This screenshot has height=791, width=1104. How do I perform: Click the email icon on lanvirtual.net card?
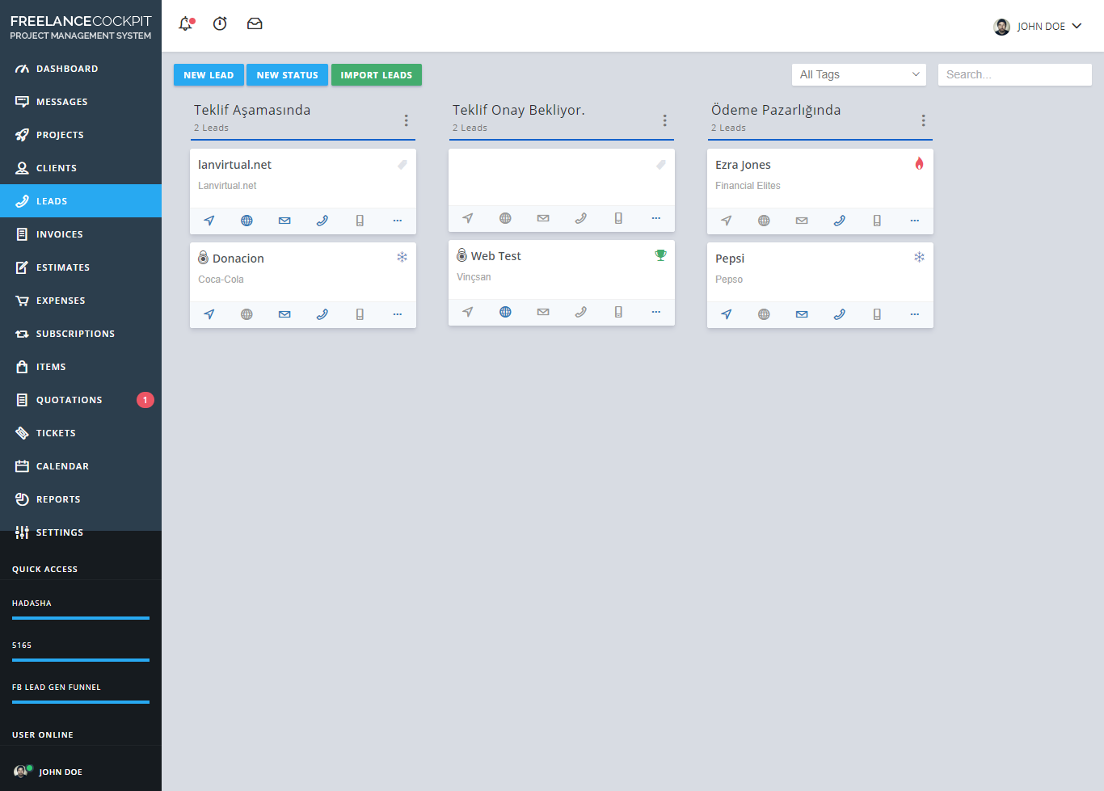click(284, 221)
